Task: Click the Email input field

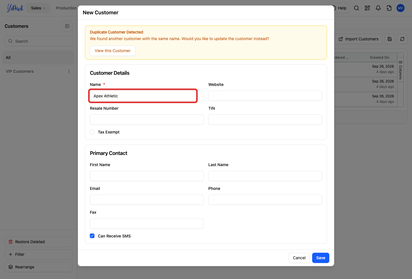Action: [147, 200]
